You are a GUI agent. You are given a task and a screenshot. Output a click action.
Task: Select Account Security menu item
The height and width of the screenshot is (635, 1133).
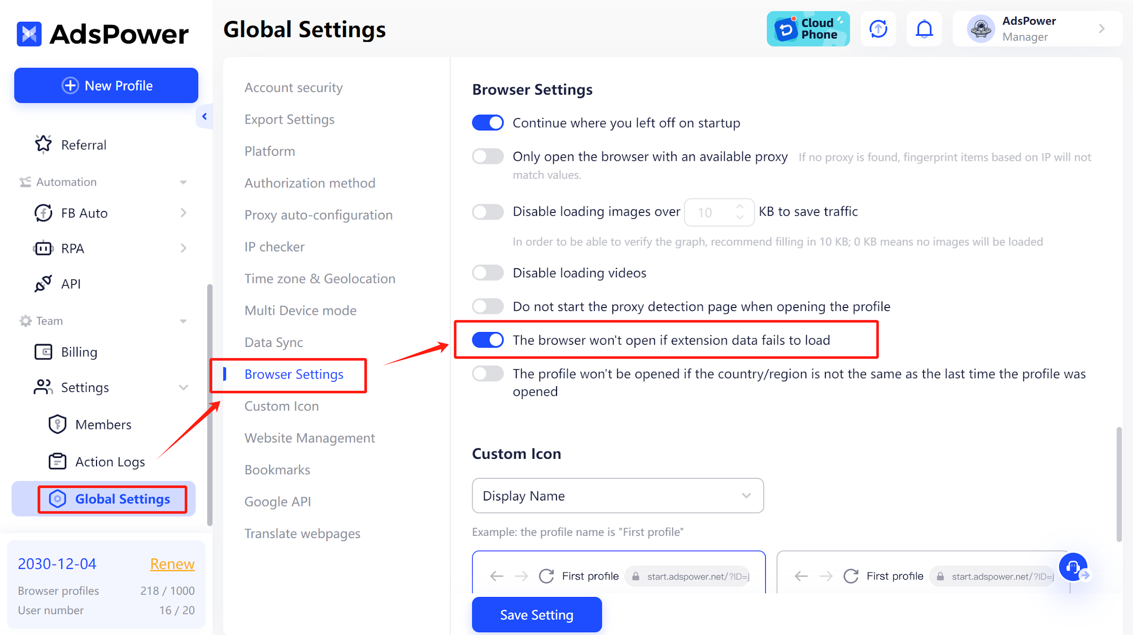click(294, 87)
